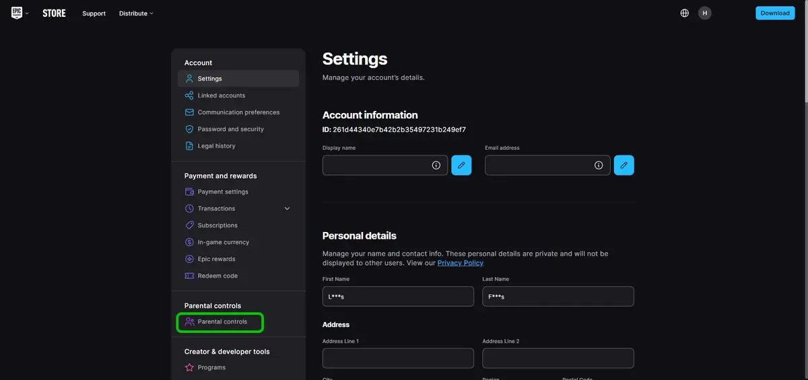Edit email address with pencil button

[x=624, y=165]
